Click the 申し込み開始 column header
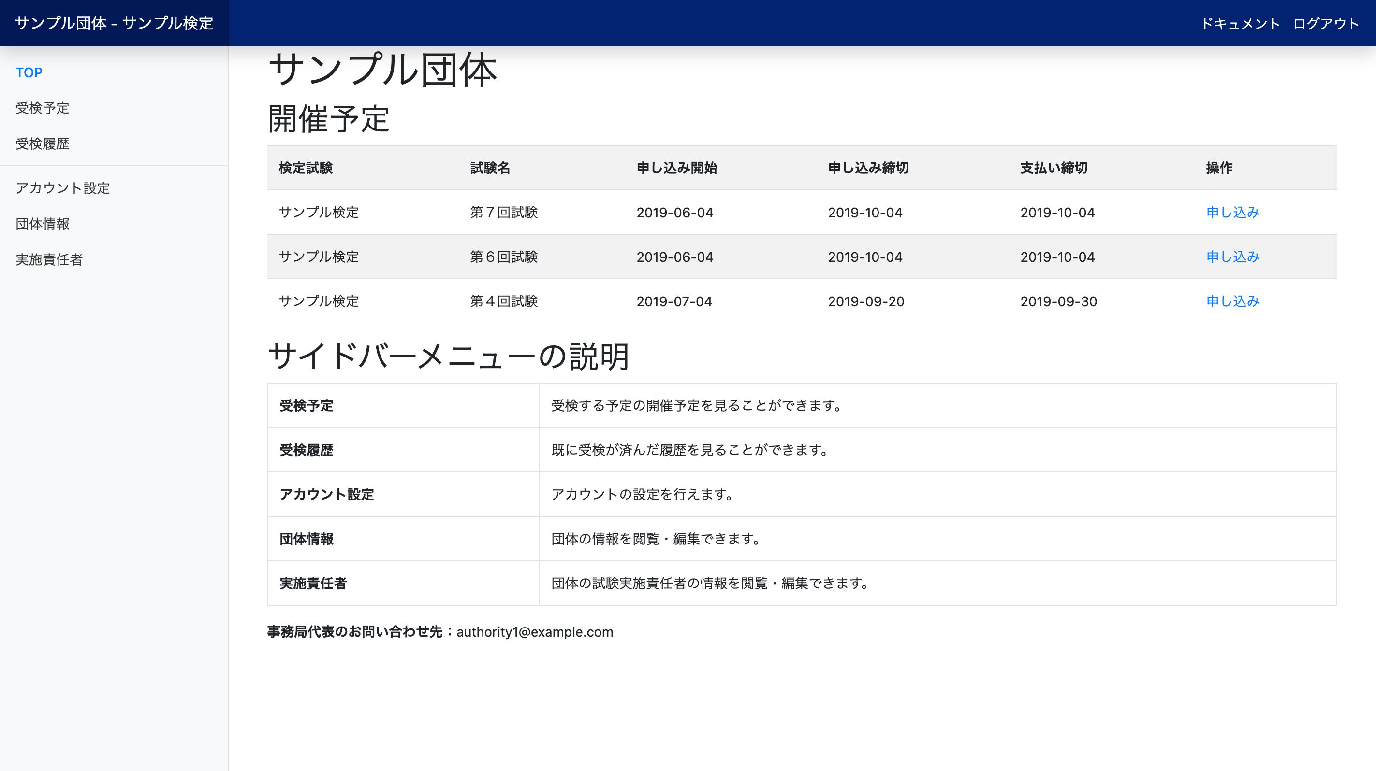 [677, 168]
